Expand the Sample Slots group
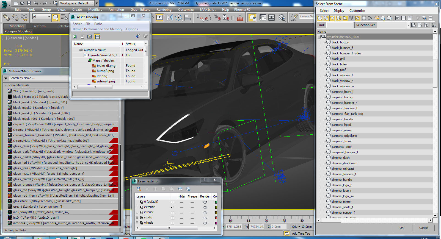Viewport: 441px width, 239px height. coord(6,230)
